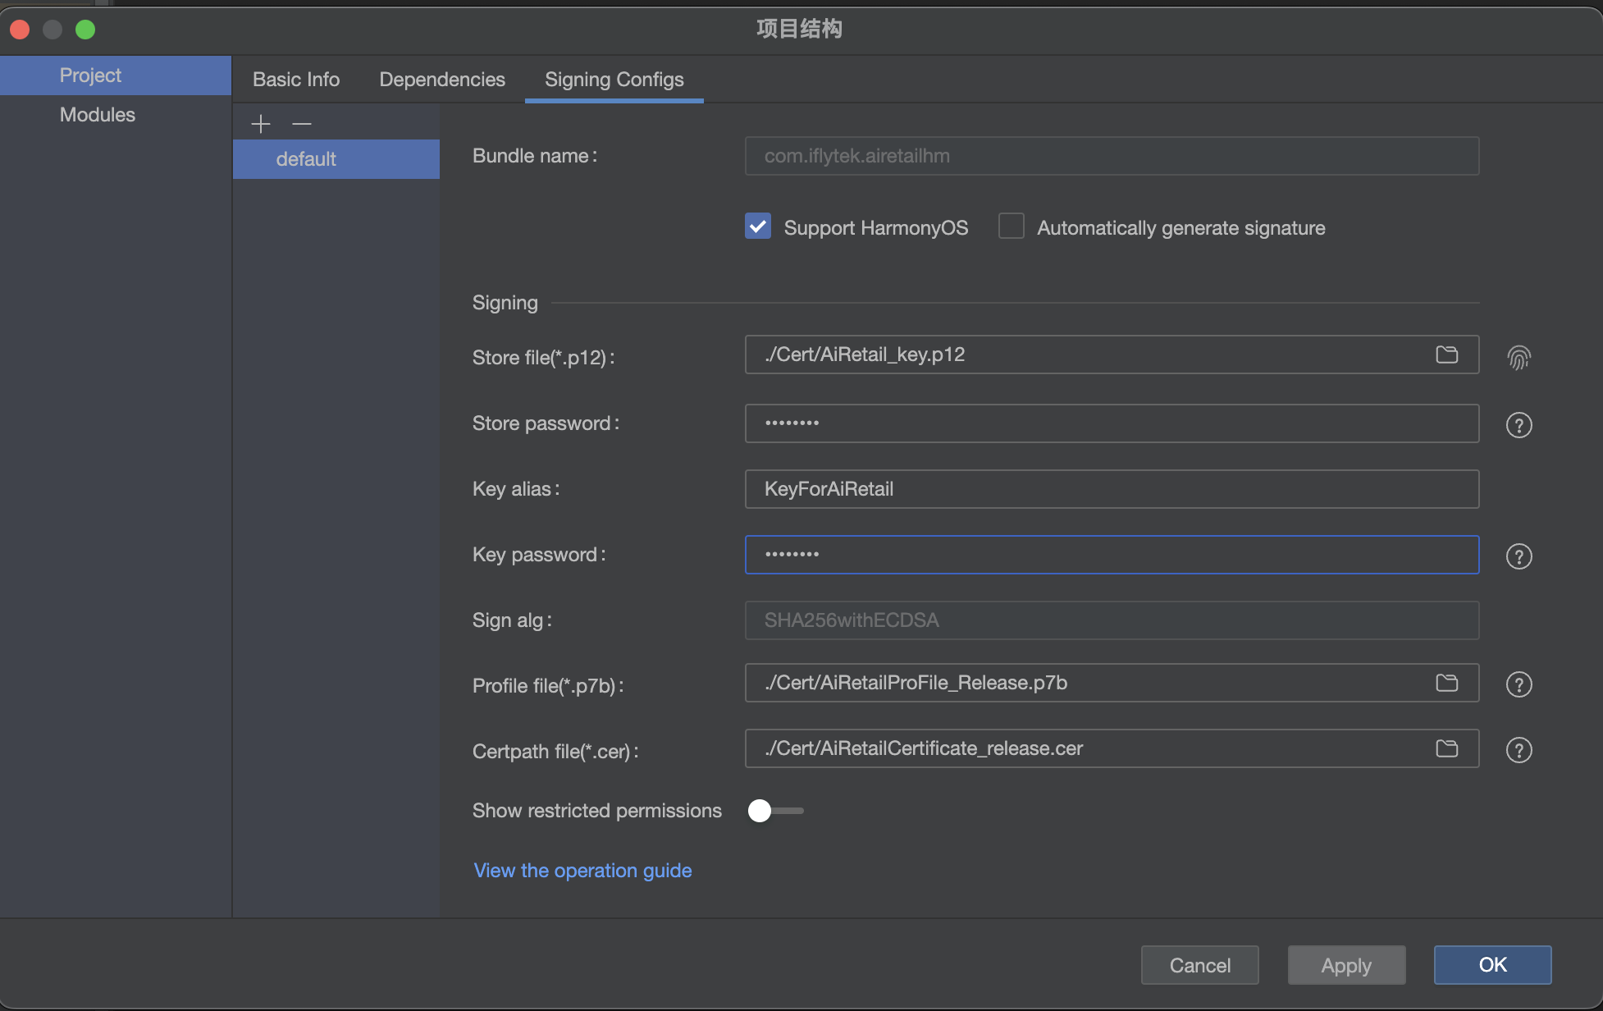Add a new signing config with plus icon
This screenshot has height=1011, width=1603.
click(x=261, y=124)
